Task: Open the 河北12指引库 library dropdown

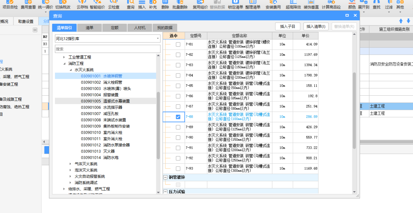Action: coord(158,39)
